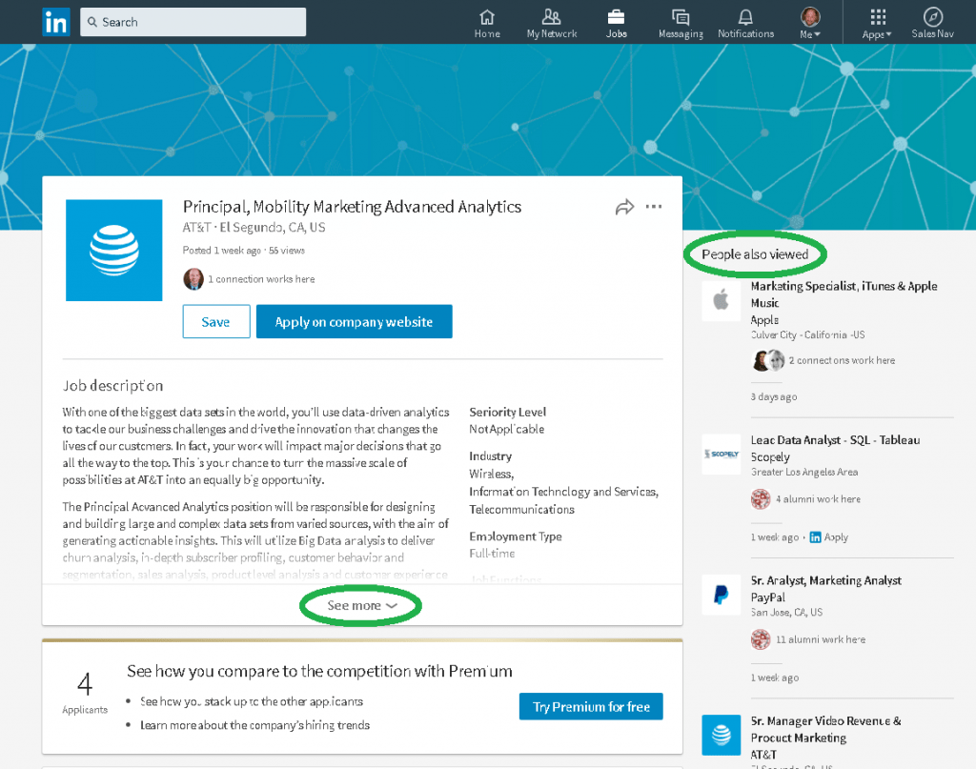Click the 'Seniority Level' heading
This screenshot has height=769, width=976.
pos(507,412)
